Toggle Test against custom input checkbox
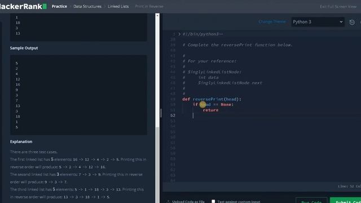This screenshot has height=203, width=361. pyautogui.click(x=213, y=201)
